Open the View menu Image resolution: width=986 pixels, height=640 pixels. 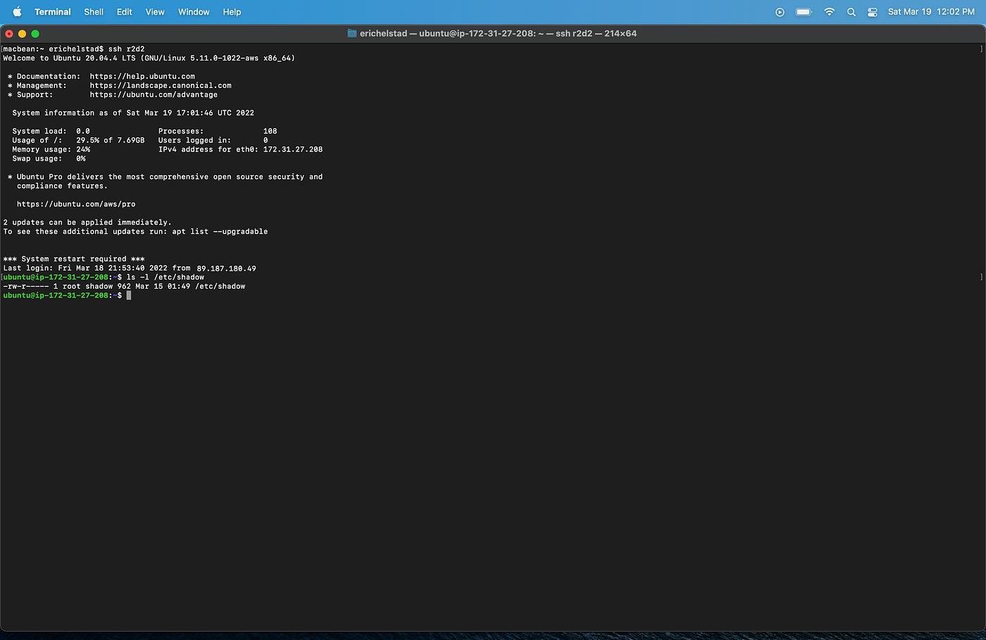(x=155, y=12)
